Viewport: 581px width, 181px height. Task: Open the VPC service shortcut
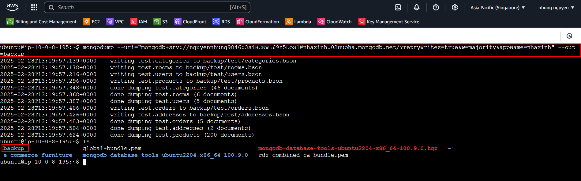(x=115, y=22)
